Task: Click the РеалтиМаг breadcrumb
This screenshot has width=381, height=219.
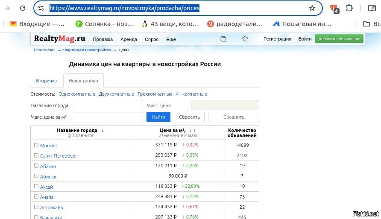Action: (x=44, y=50)
